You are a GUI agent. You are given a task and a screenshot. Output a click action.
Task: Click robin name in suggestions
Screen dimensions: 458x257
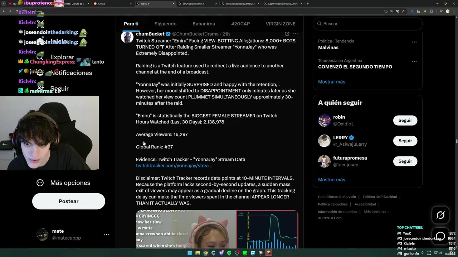pyautogui.click(x=339, y=117)
